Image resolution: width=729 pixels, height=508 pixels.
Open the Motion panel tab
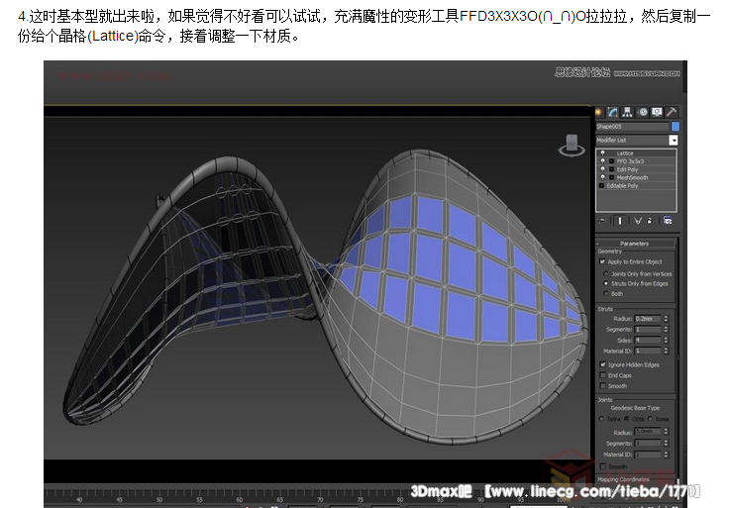point(642,112)
